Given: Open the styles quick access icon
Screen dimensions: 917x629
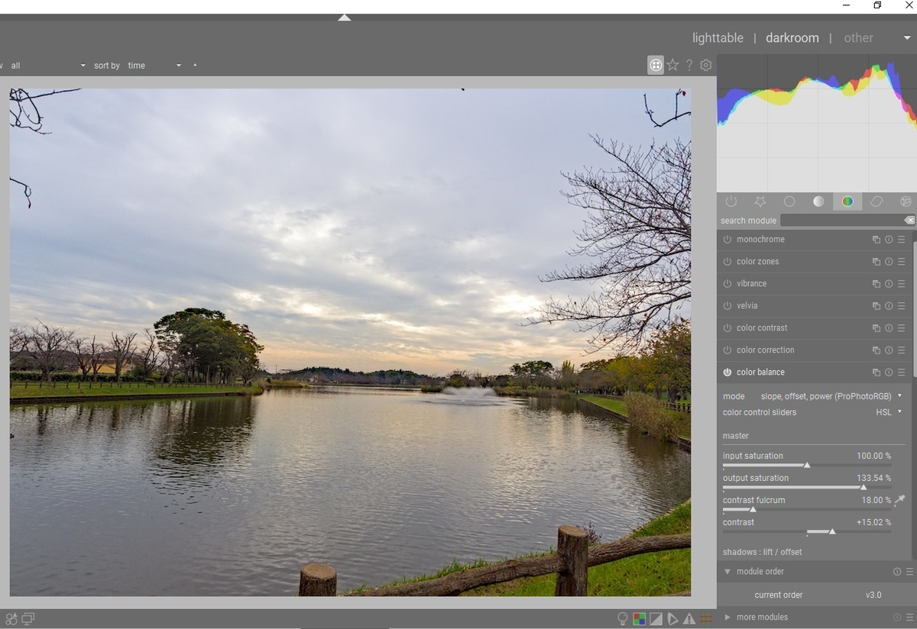Looking at the screenshot, I should click(x=11, y=619).
